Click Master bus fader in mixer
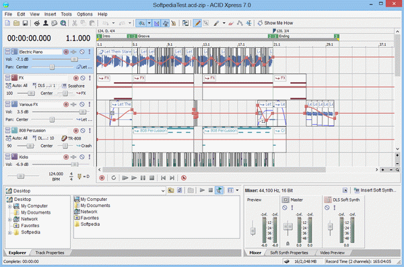The image size is (404, 267). tap(288, 227)
